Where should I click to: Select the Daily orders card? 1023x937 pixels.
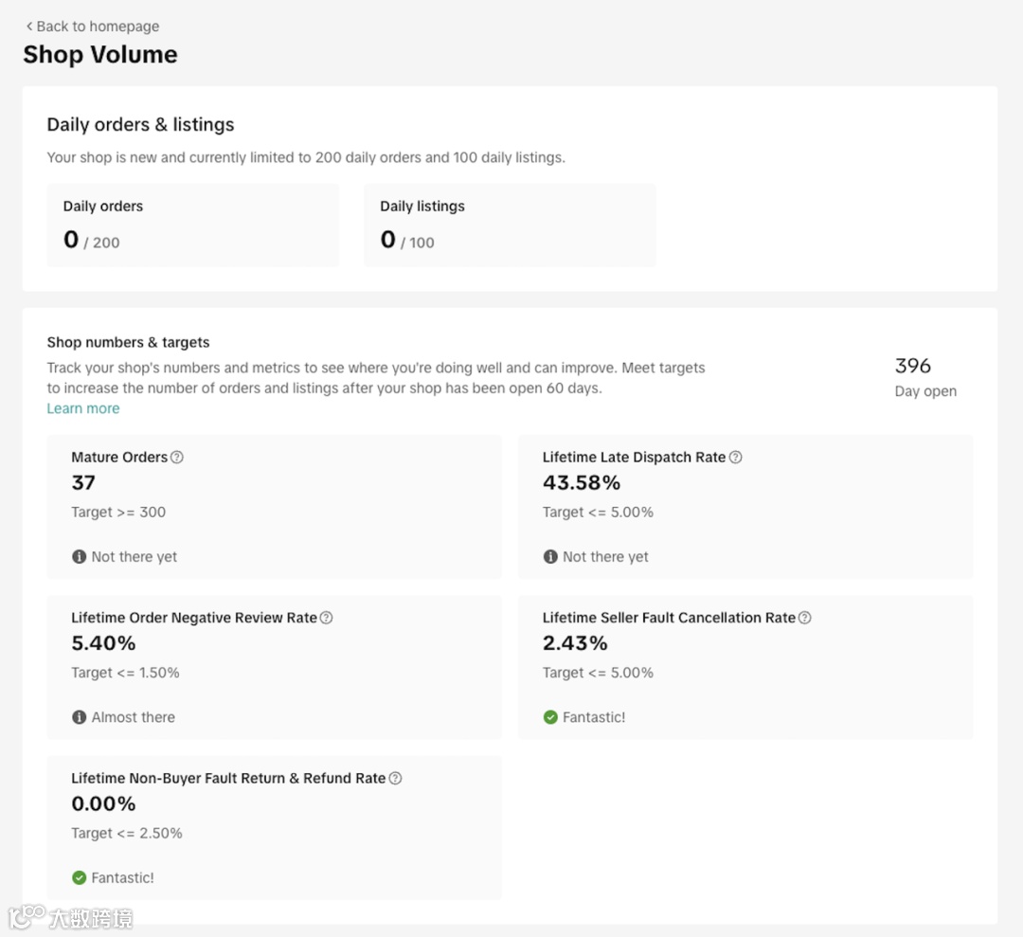tap(192, 225)
